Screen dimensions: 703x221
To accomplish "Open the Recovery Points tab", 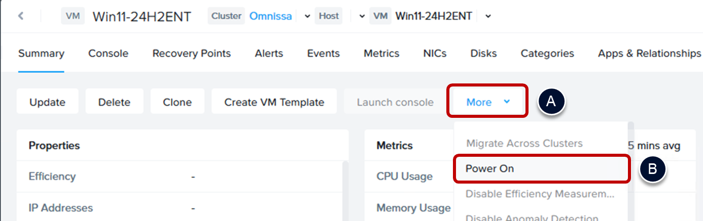I will point(191,53).
